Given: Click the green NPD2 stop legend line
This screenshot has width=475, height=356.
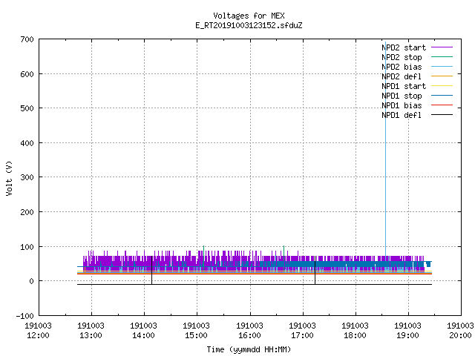Looking at the screenshot, I should tap(442, 57).
